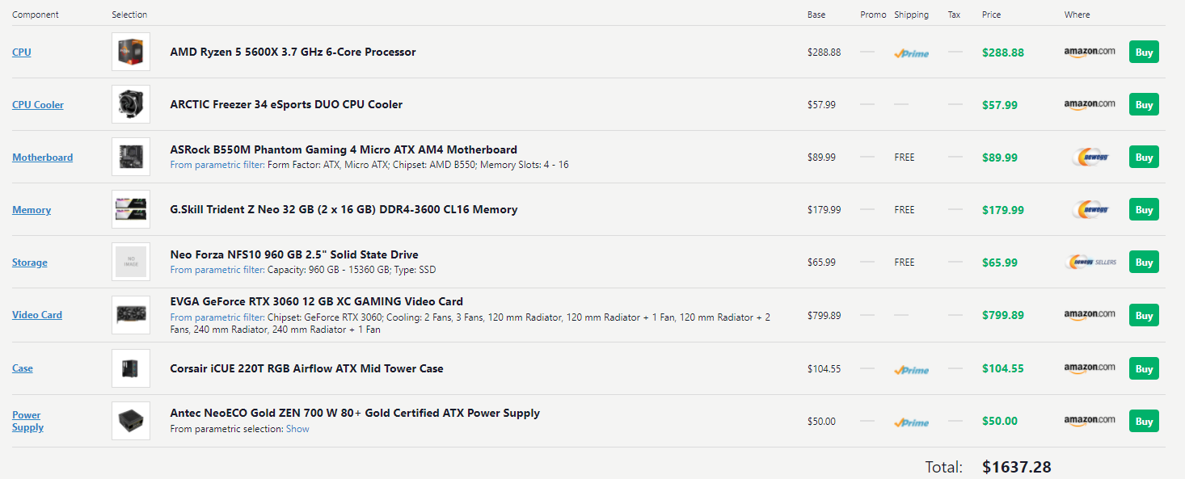The width and height of the screenshot is (1185, 479).
Task: Click the ARCTIC Freezer cooler thumbnail image
Action: 131,105
